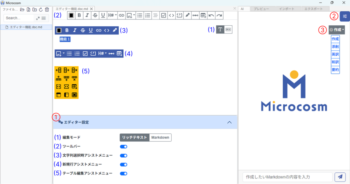
Task: Disable the テーブル編集アシストメニュー switch
Action: [123, 173]
